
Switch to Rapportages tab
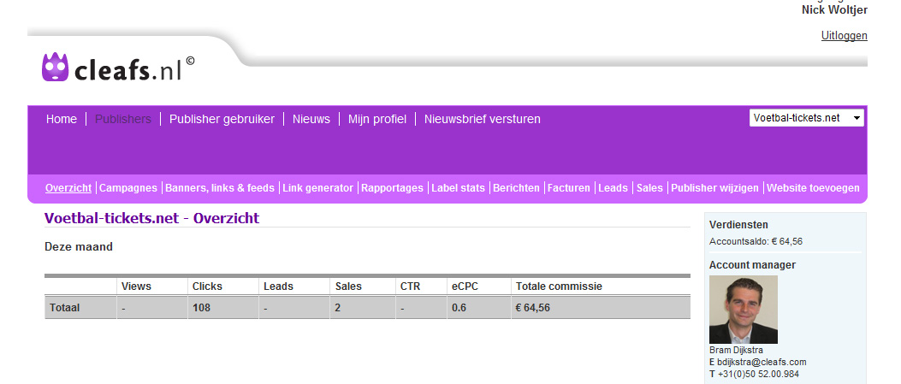(x=392, y=187)
